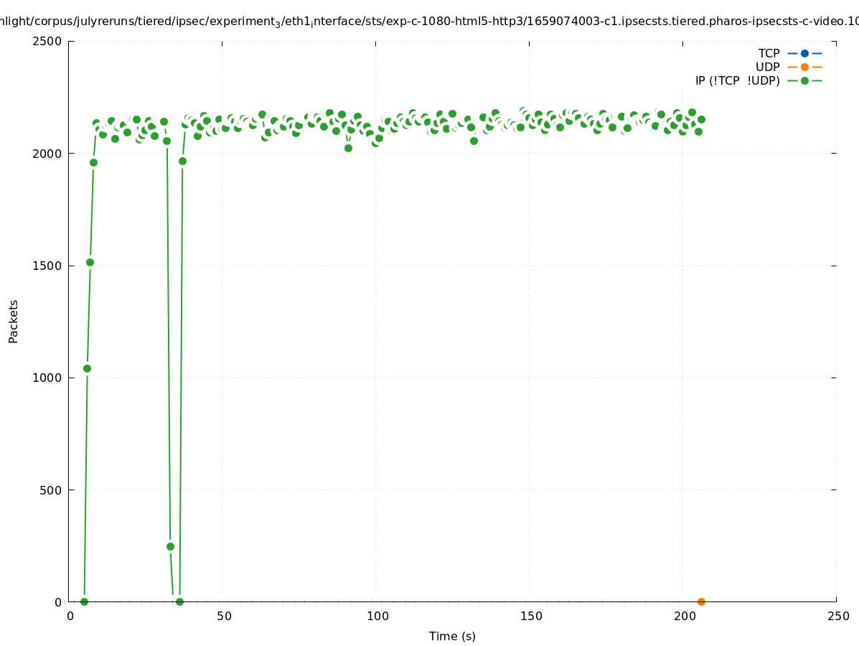This screenshot has width=859, height=646.
Task: Select the TCP legend label
Action: click(769, 53)
